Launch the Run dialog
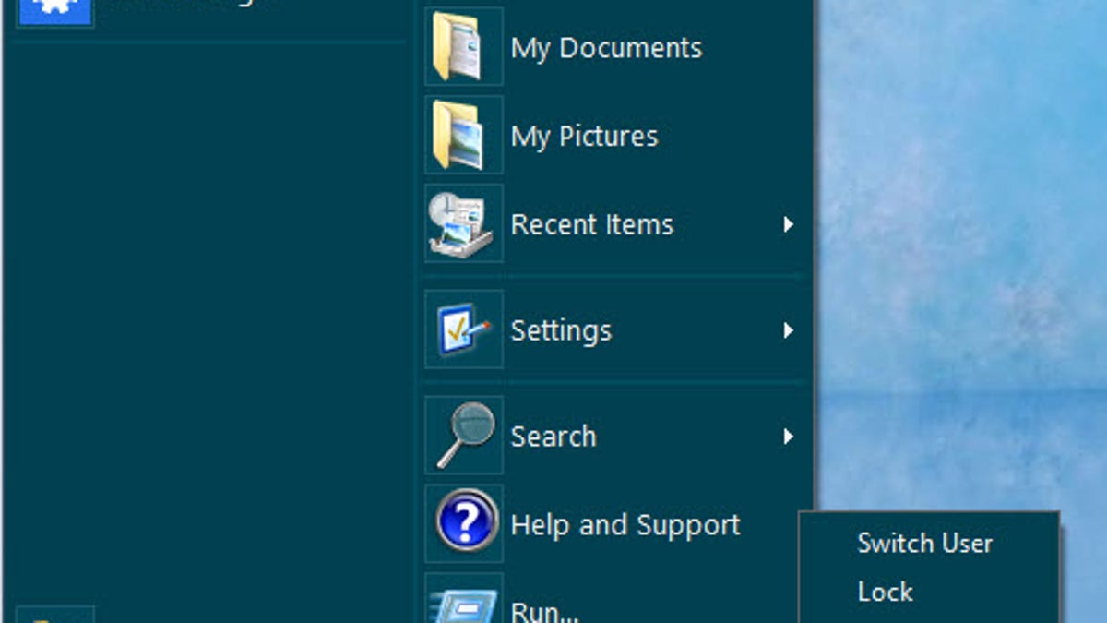The width and height of the screenshot is (1107, 623). [542, 609]
